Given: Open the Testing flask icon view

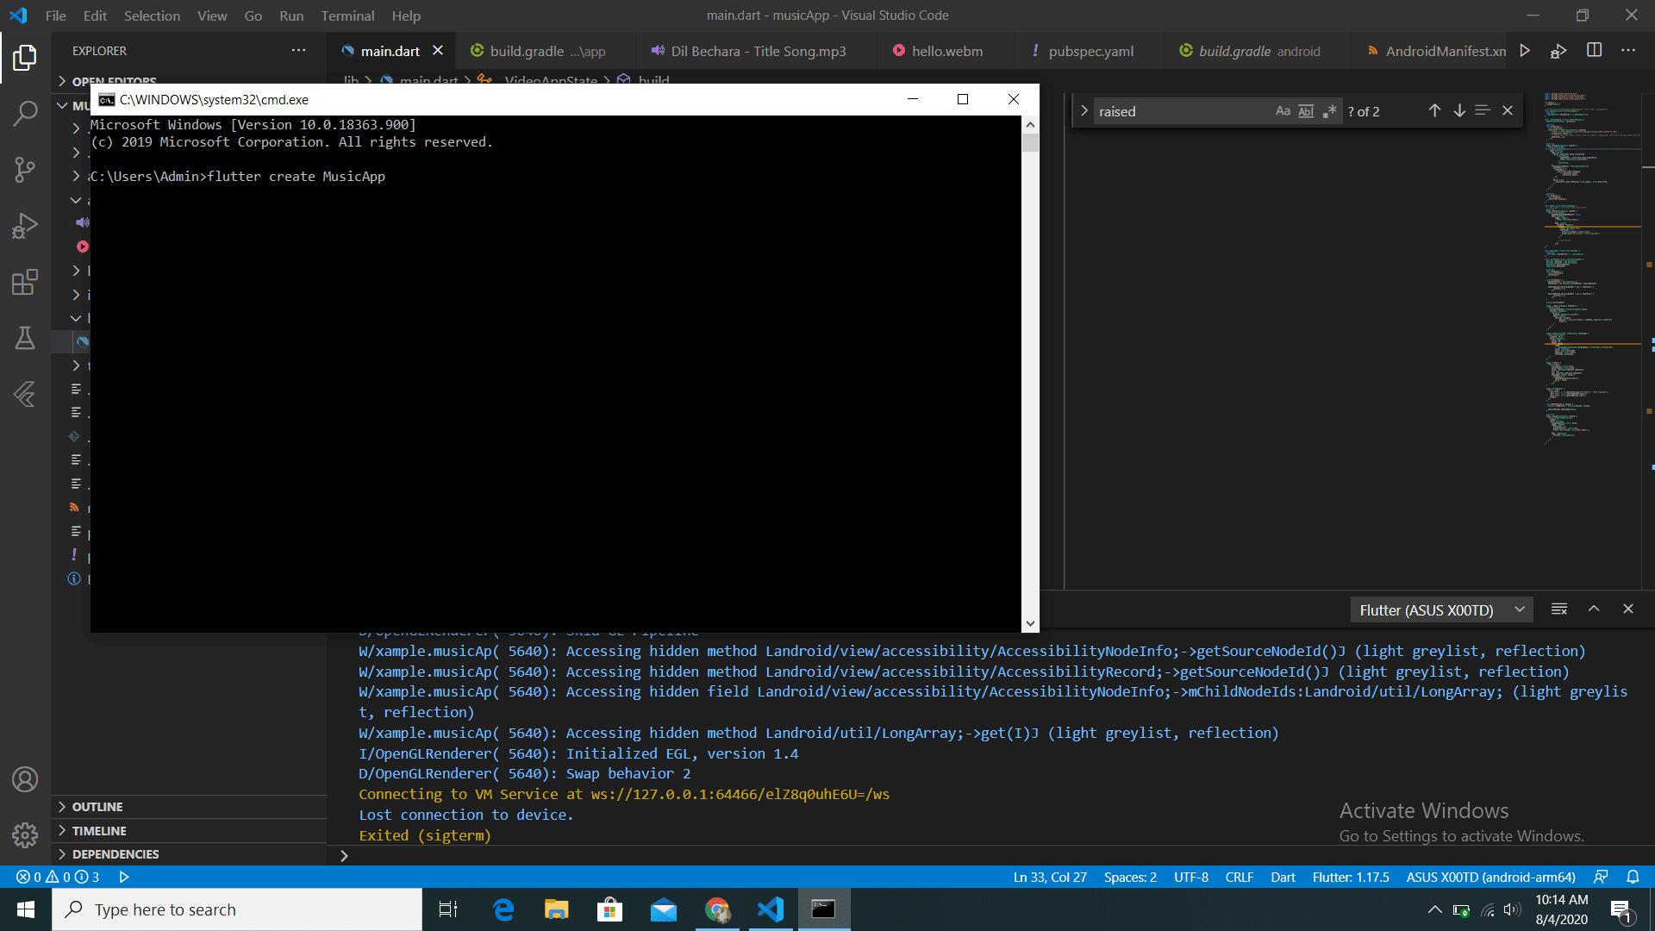Looking at the screenshot, I should pos(25,338).
